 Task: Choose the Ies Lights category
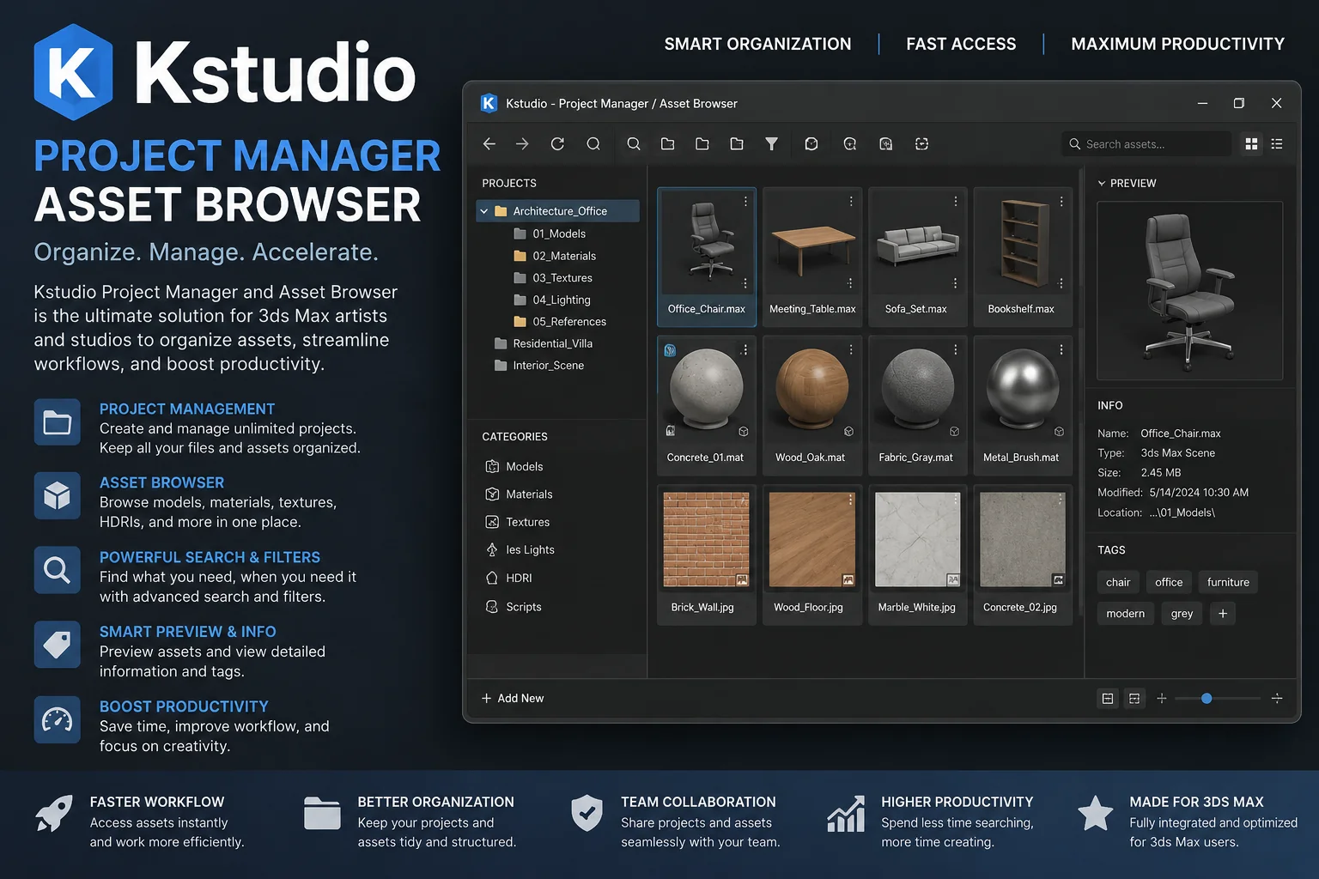coord(520,550)
